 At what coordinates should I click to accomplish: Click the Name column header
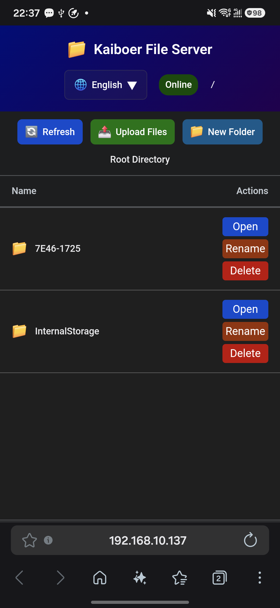24,191
